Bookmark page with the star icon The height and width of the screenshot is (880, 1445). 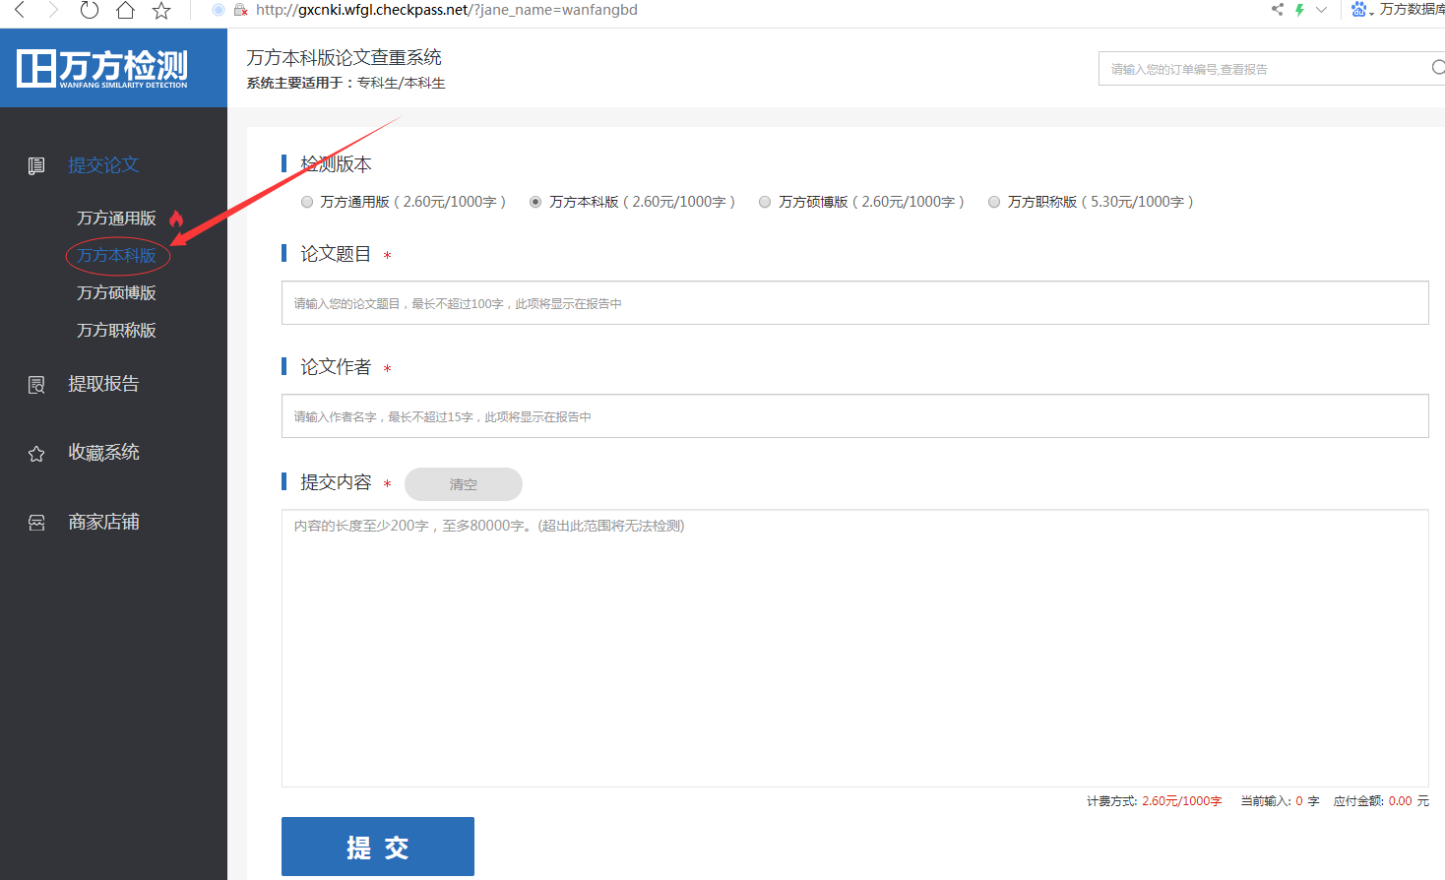click(x=161, y=10)
